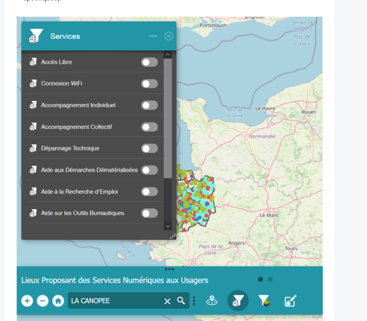
Task: Turn on Accompagnement Individuel toggle
Action: (149, 105)
